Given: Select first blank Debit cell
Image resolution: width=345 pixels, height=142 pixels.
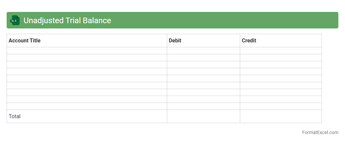Looking at the screenshot, I should 203,51.
